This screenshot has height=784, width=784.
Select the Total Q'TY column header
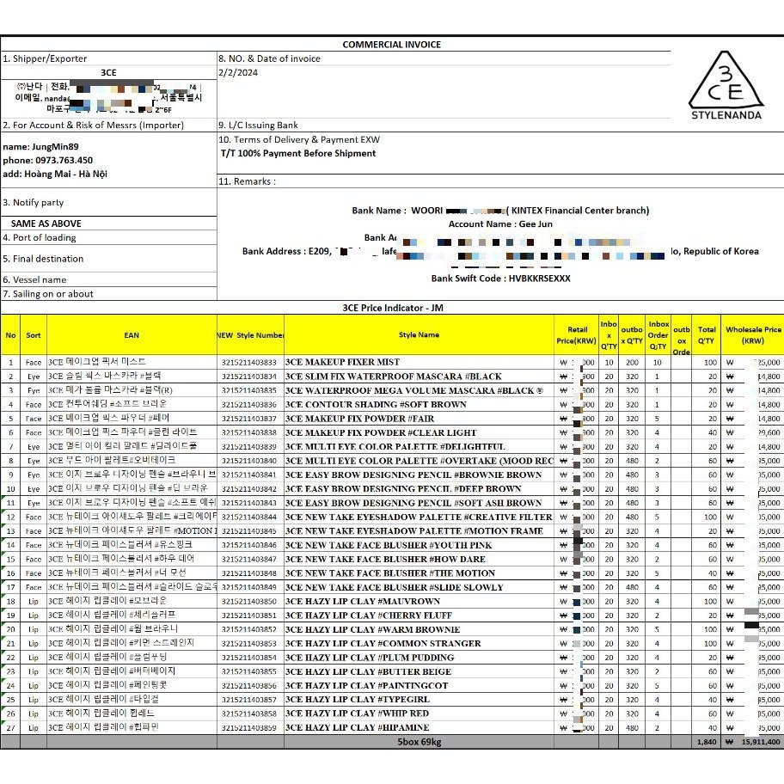(706, 335)
